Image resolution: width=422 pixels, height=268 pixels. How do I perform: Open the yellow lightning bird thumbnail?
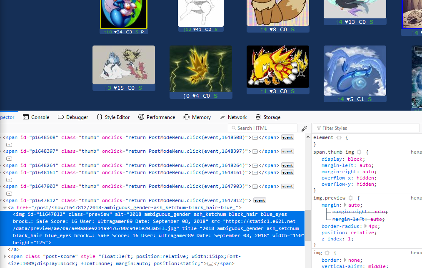click(x=201, y=69)
